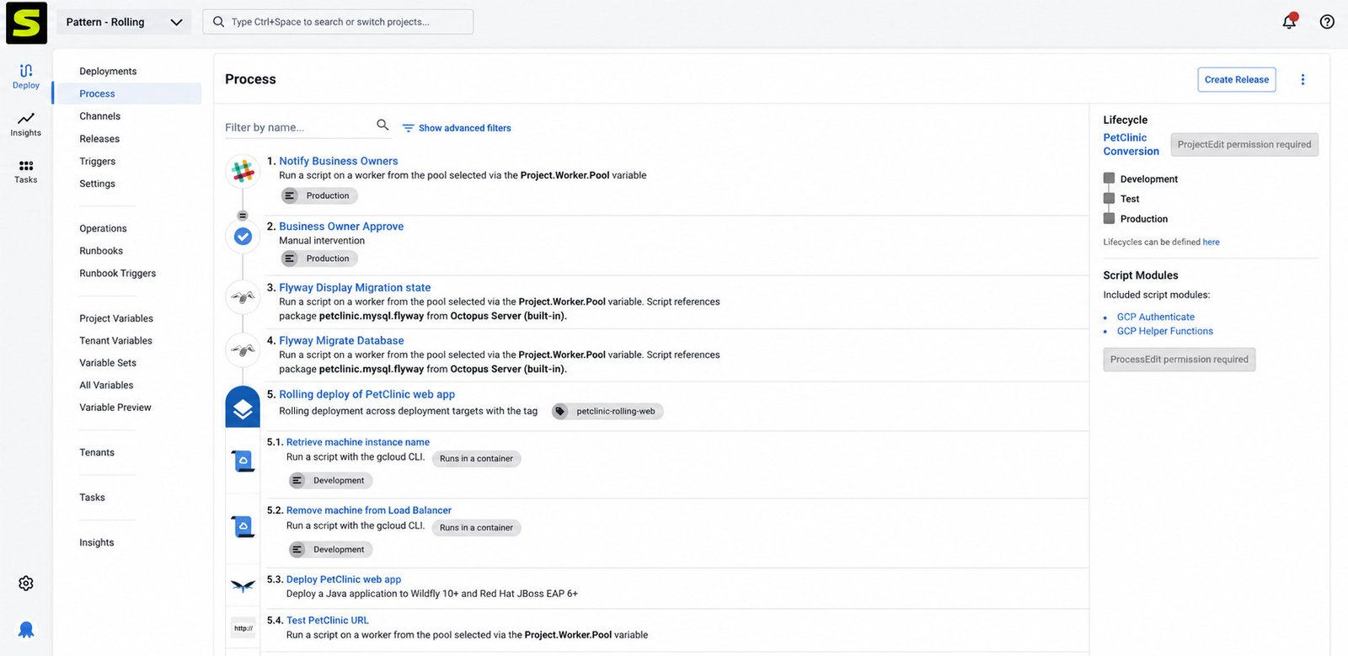Image resolution: width=1348 pixels, height=656 pixels.
Task: Open Retrieve machine instance name step
Action: coord(357,442)
